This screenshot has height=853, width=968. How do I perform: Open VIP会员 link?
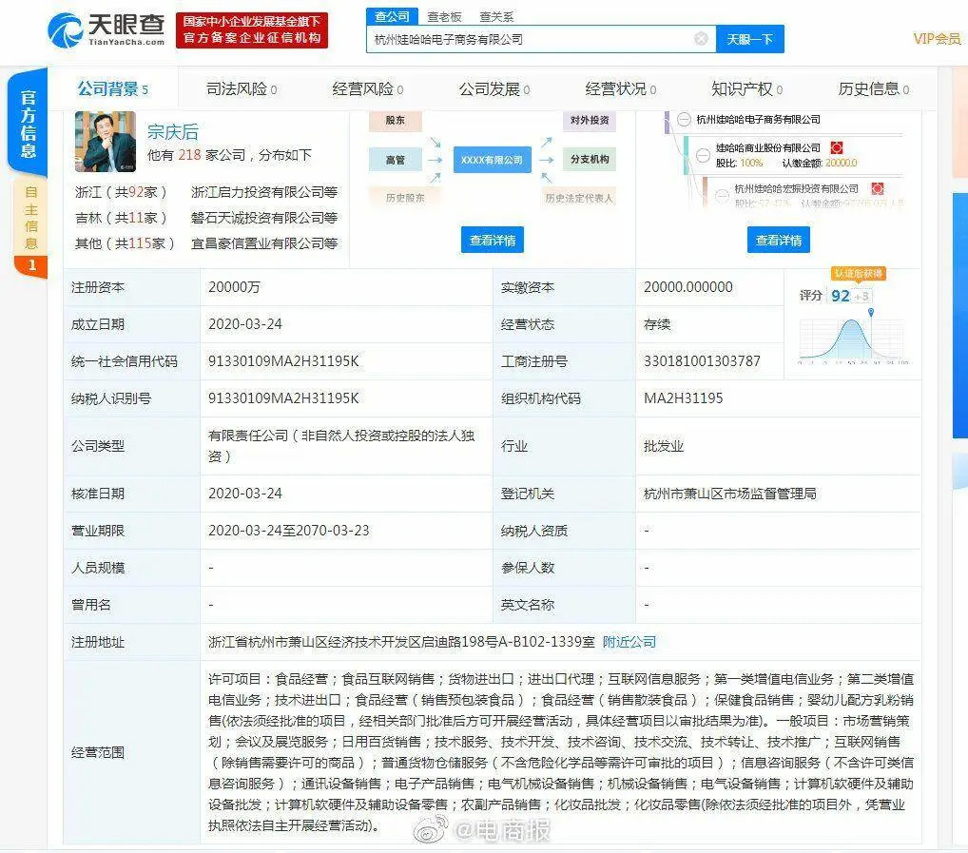pos(937,39)
